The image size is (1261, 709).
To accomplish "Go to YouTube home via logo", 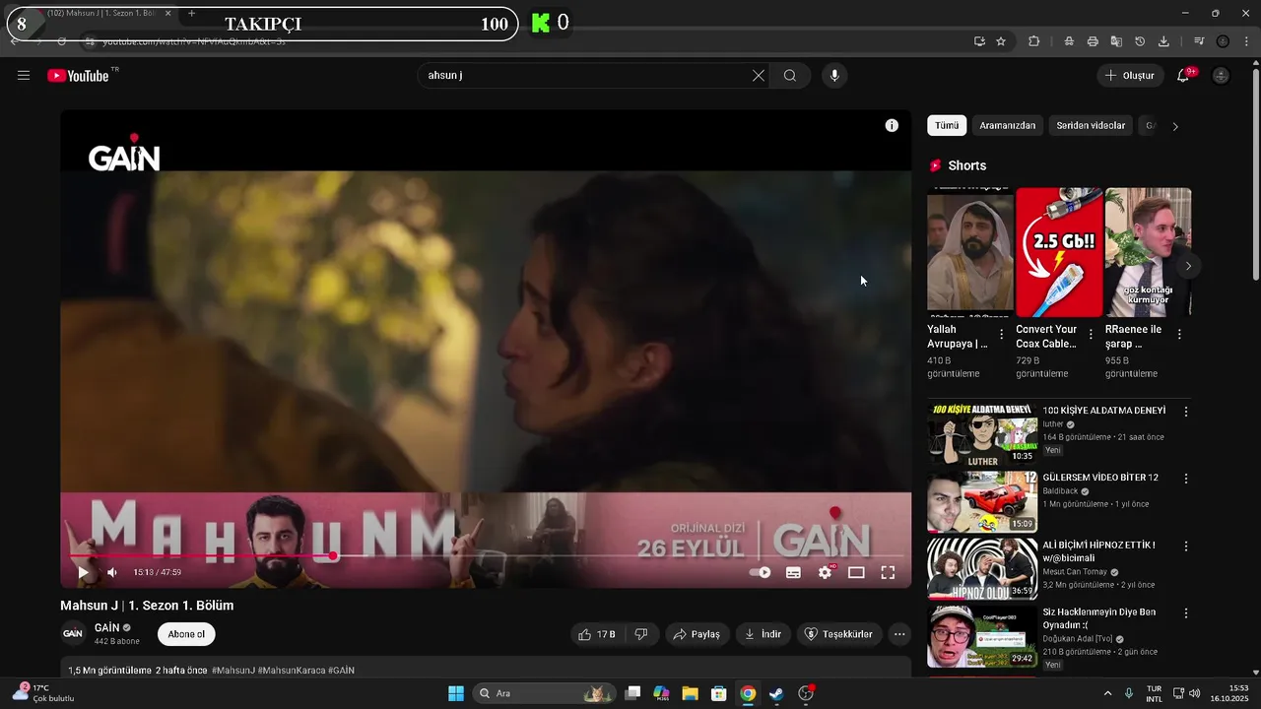I will point(78,76).
